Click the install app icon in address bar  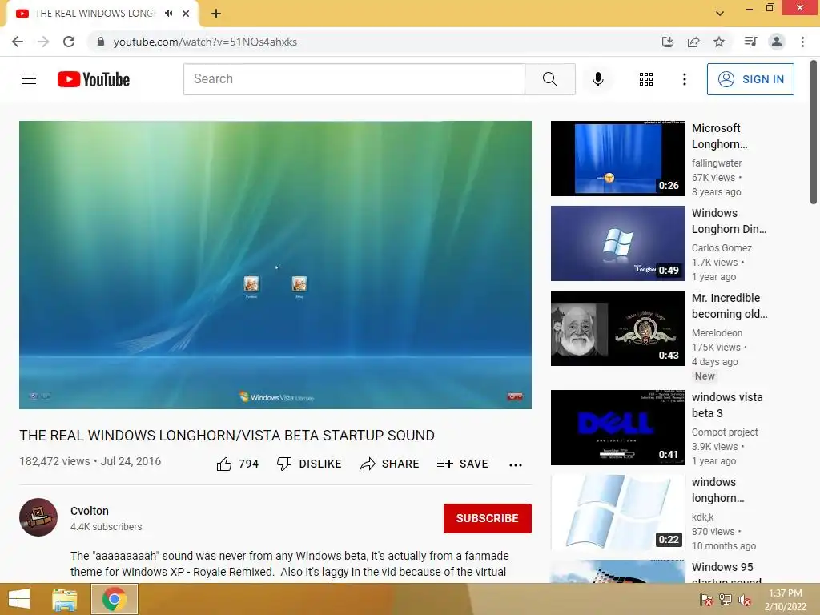668,42
